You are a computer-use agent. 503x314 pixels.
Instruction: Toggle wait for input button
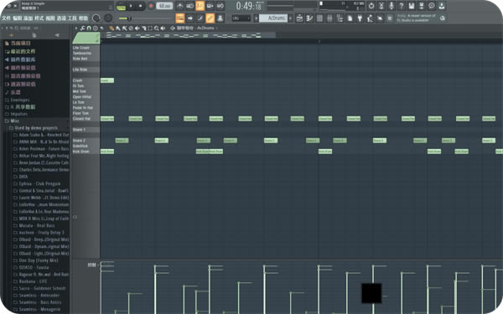(190, 6)
